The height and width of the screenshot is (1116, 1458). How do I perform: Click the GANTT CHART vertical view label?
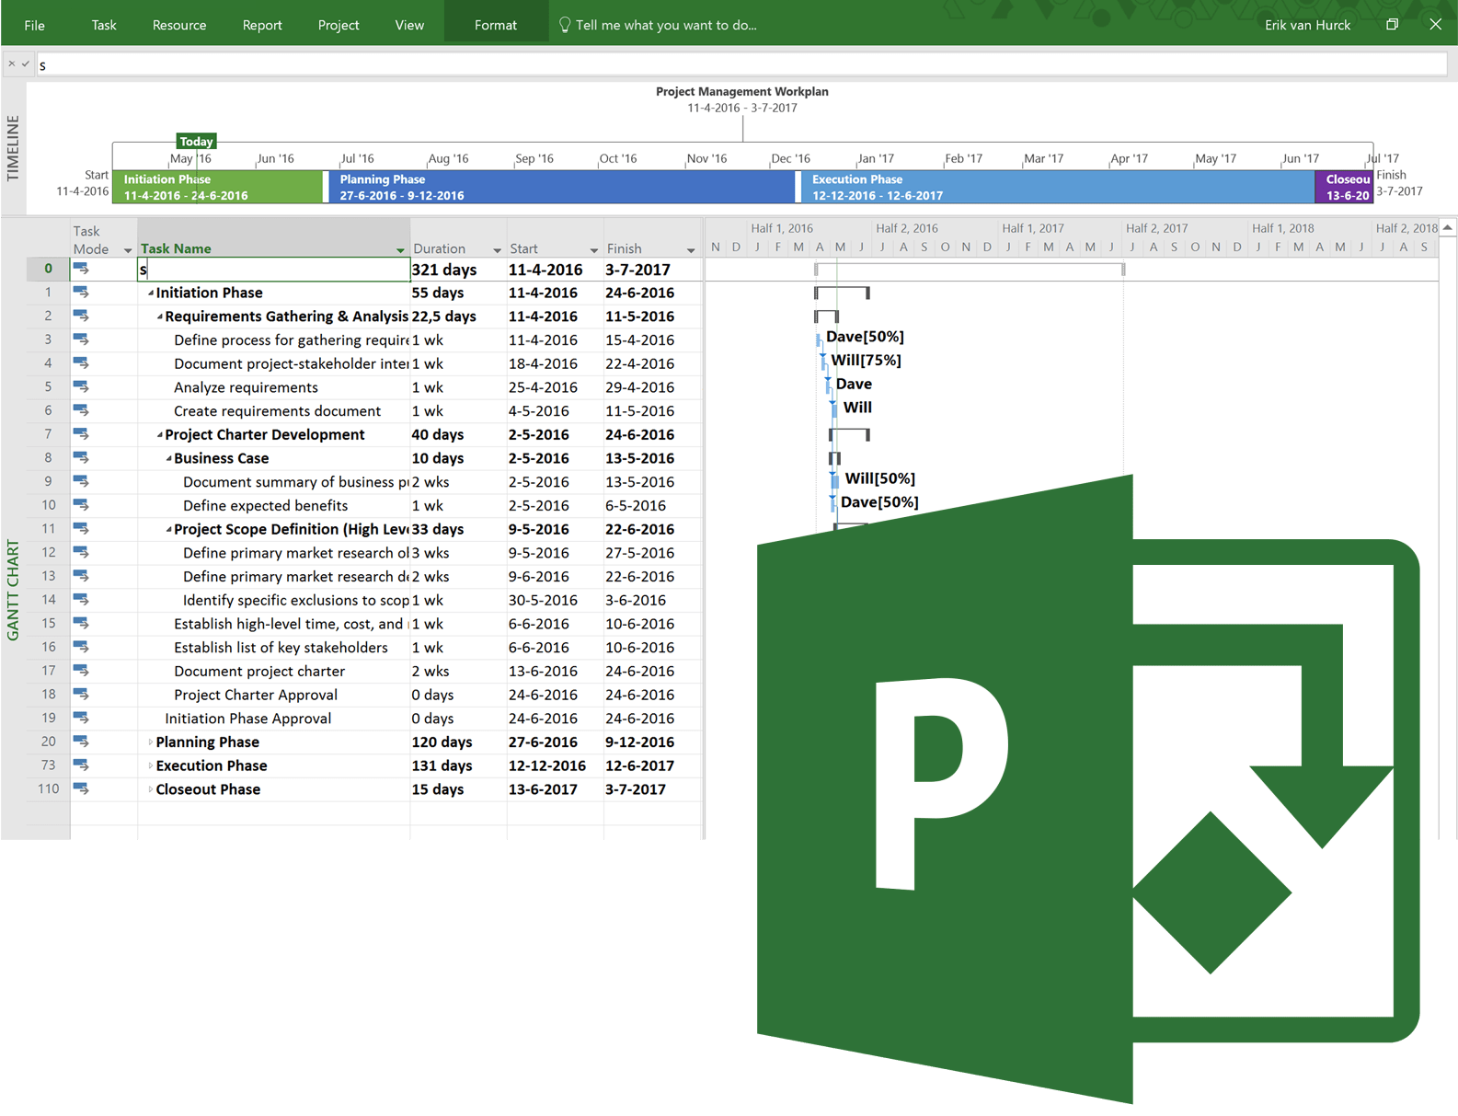tap(13, 590)
